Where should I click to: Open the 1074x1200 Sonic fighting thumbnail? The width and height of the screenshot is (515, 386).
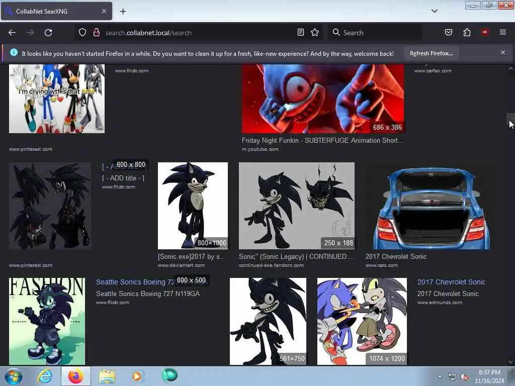(x=362, y=321)
